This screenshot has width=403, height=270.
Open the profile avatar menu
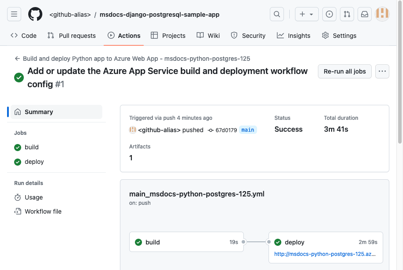382,14
